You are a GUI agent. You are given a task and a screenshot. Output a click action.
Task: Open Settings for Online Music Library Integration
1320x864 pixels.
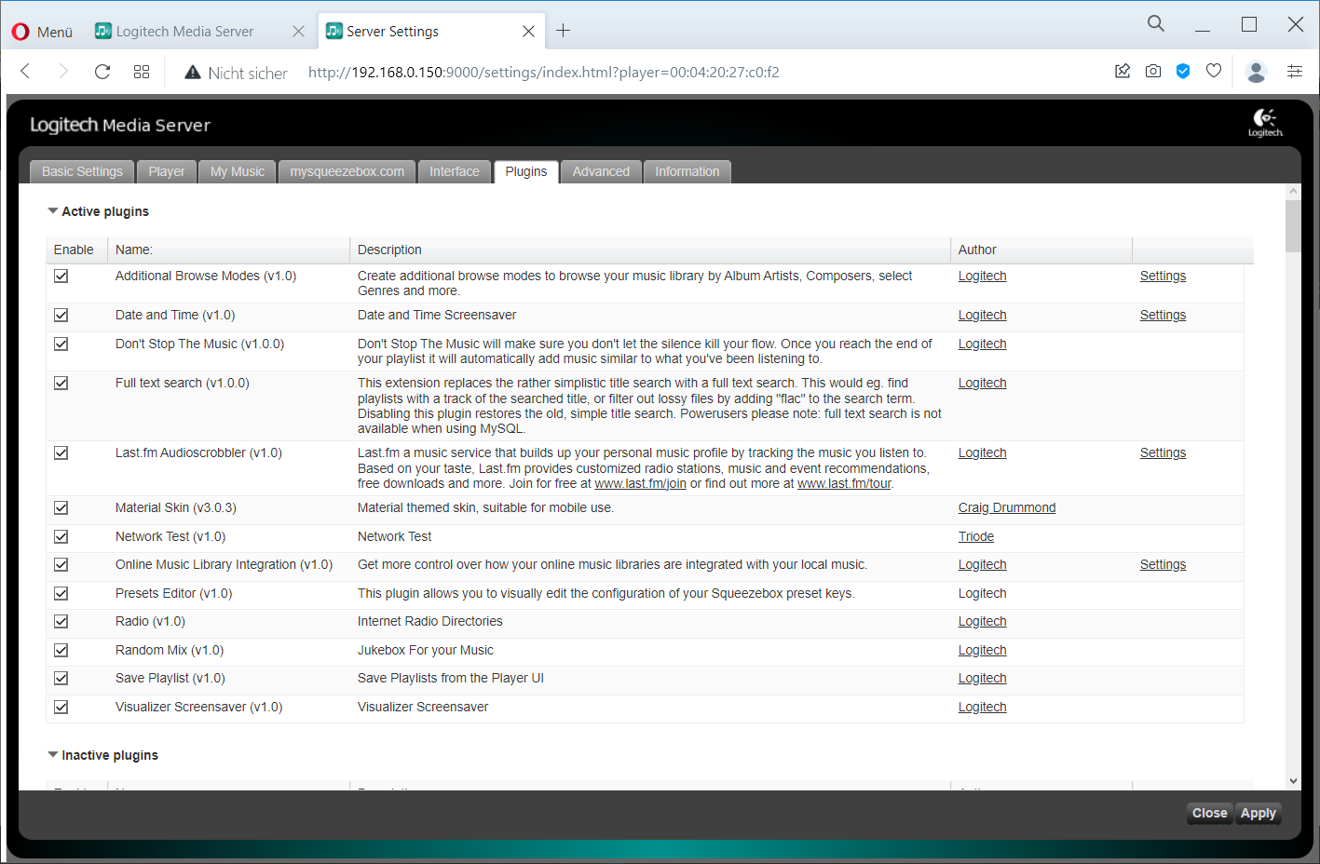click(x=1163, y=564)
